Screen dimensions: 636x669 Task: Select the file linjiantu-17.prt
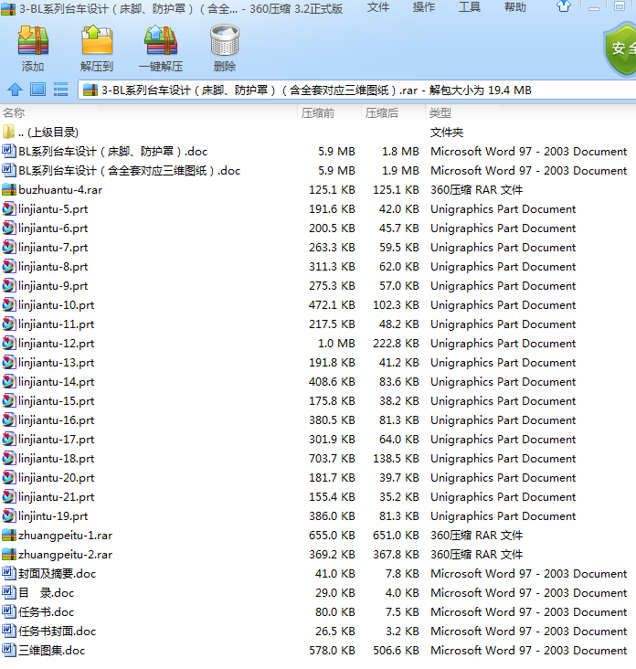pyautogui.click(x=57, y=440)
